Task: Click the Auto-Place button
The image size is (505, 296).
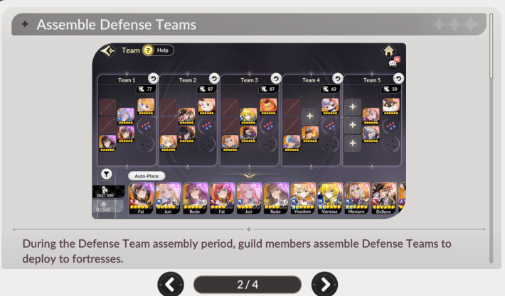Action: 147,176
